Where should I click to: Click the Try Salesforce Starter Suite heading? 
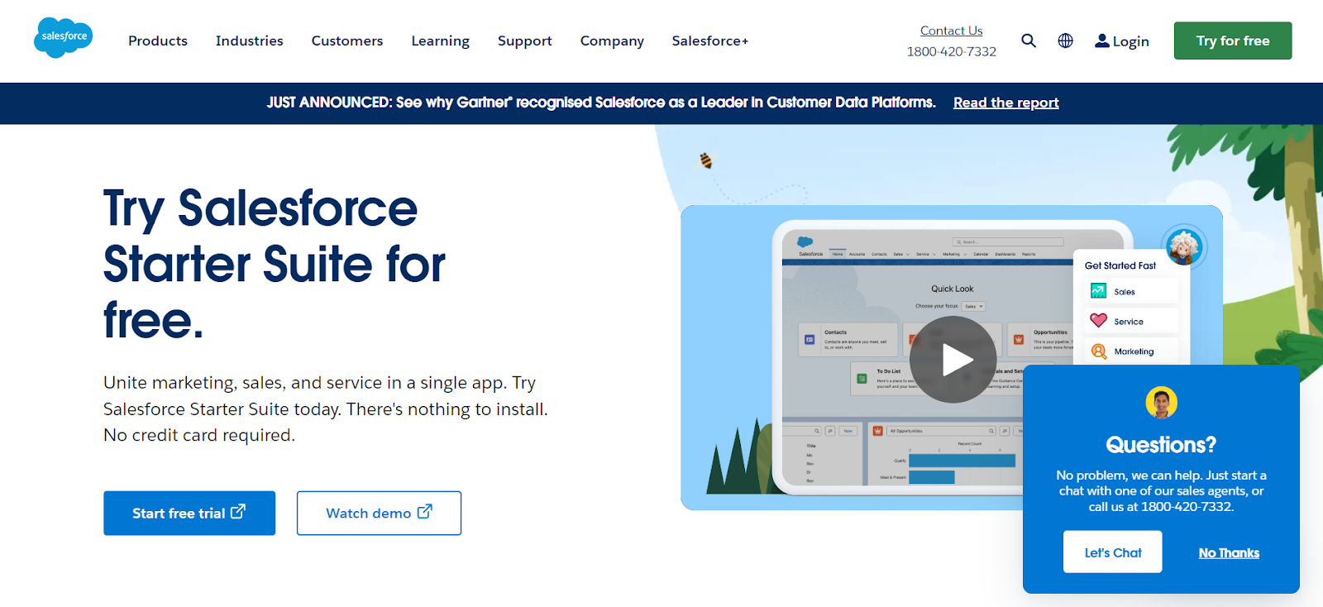coord(275,264)
